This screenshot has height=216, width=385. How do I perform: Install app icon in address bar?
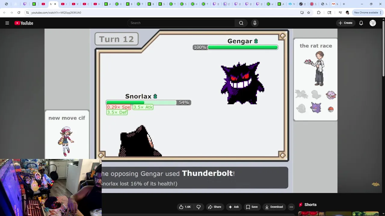302,13
